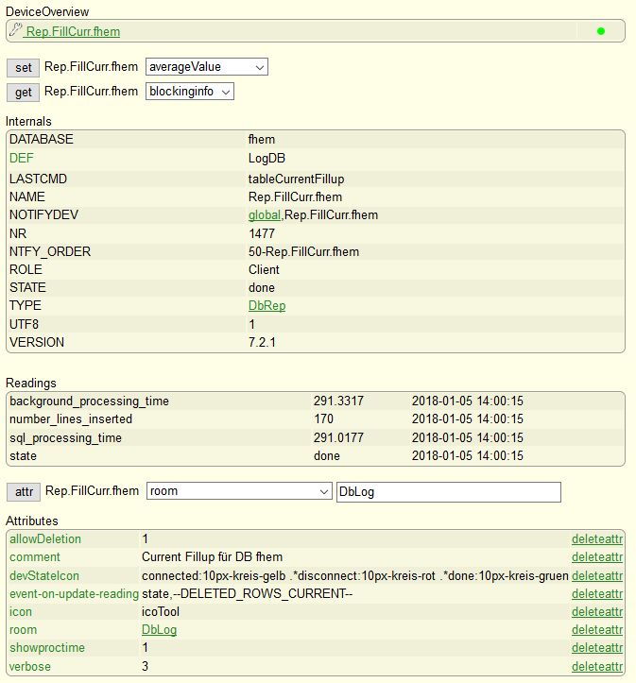This screenshot has width=636, height=683.
Task: Delete the event-on-update-reading attribute
Action: pos(597,594)
